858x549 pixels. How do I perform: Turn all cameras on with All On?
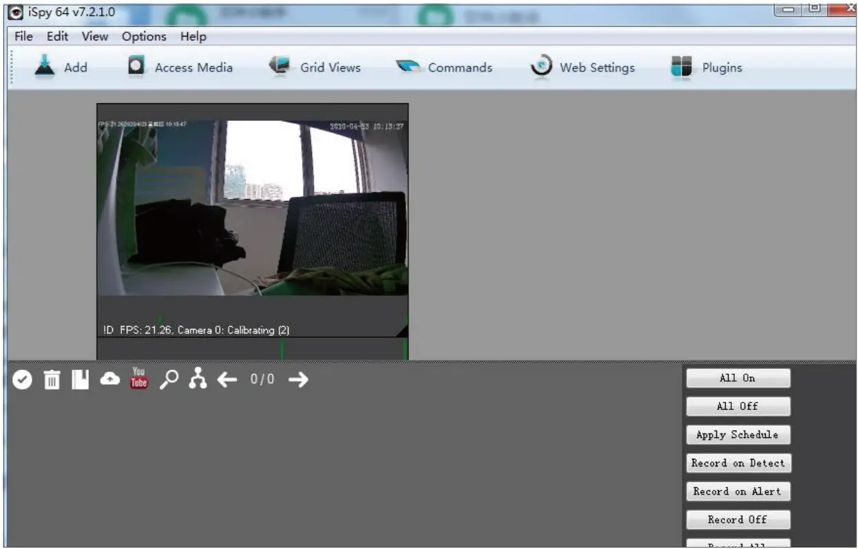point(737,378)
